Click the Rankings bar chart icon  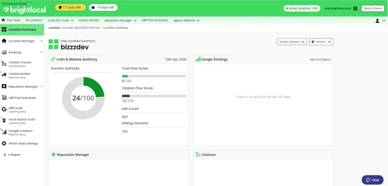point(4,52)
